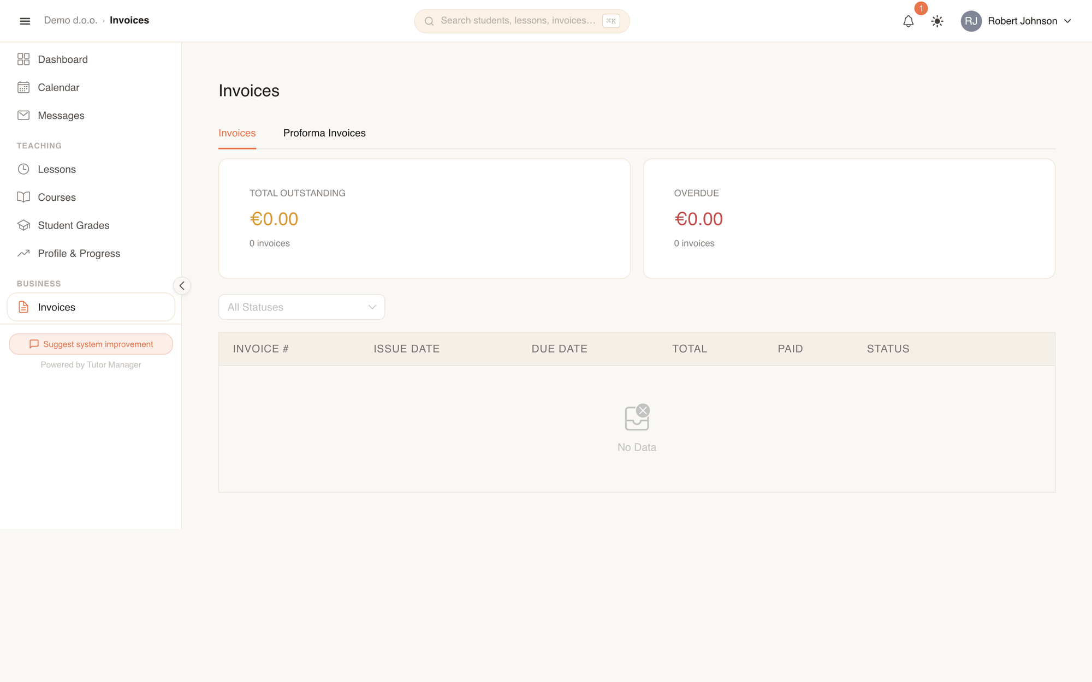Screen dimensions: 1092x682
Task: Open the All Statuses dropdown
Action: [x=301, y=307]
